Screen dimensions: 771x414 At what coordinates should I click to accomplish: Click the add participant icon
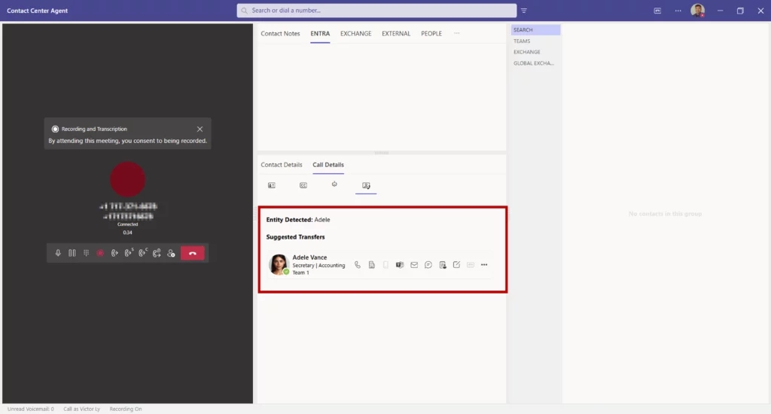(x=171, y=254)
